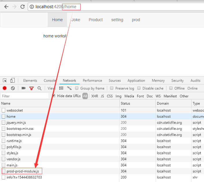Click the network Filter text field

point(25,96)
